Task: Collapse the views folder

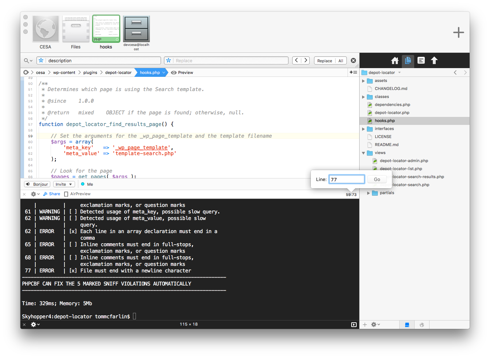Action: (363, 153)
